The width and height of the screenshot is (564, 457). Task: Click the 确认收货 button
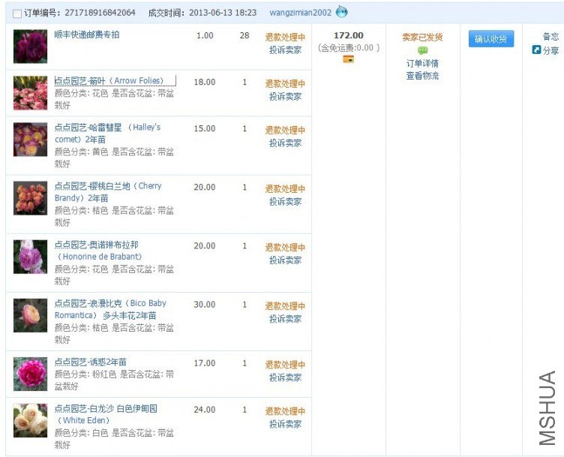pyautogui.click(x=491, y=39)
